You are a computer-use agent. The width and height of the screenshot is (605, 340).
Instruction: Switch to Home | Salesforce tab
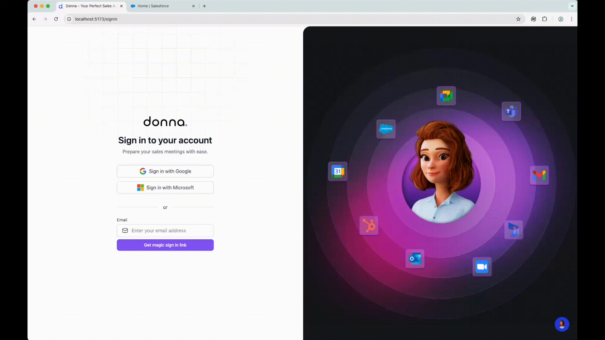(x=158, y=6)
